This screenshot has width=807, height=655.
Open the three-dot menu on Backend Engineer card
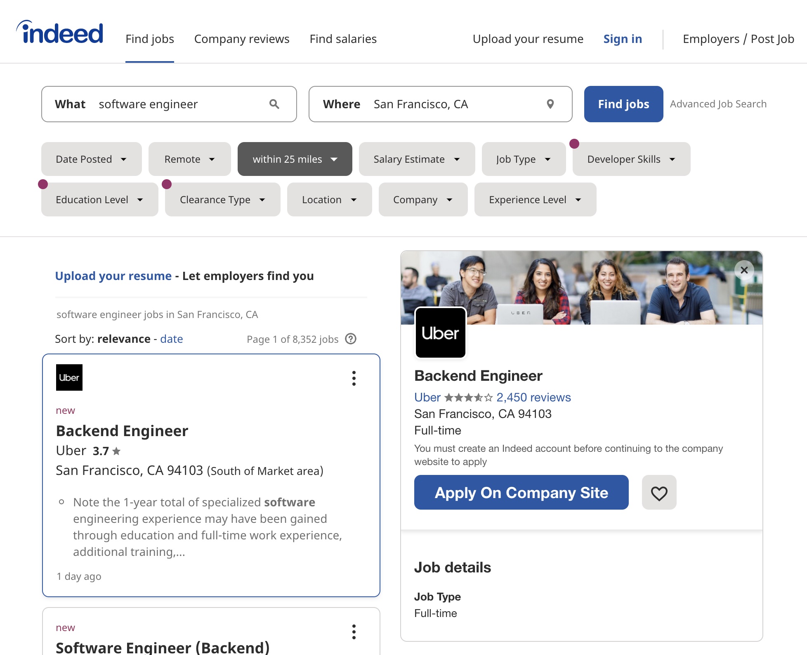[354, 378]
